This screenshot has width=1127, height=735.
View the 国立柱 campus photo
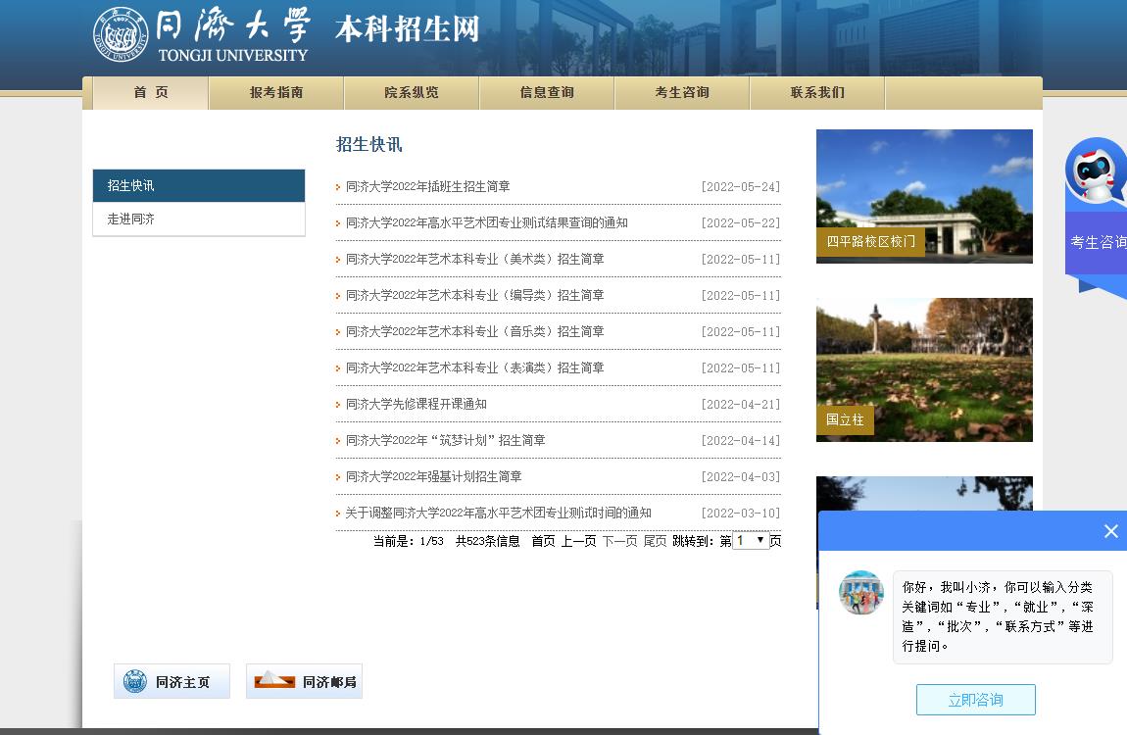click(924, 369)
